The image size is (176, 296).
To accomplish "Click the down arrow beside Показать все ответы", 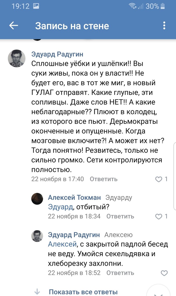I will point(37,292).
